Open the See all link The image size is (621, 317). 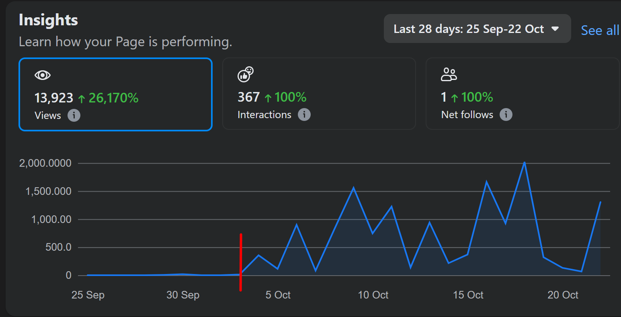[x=600, y=31]
